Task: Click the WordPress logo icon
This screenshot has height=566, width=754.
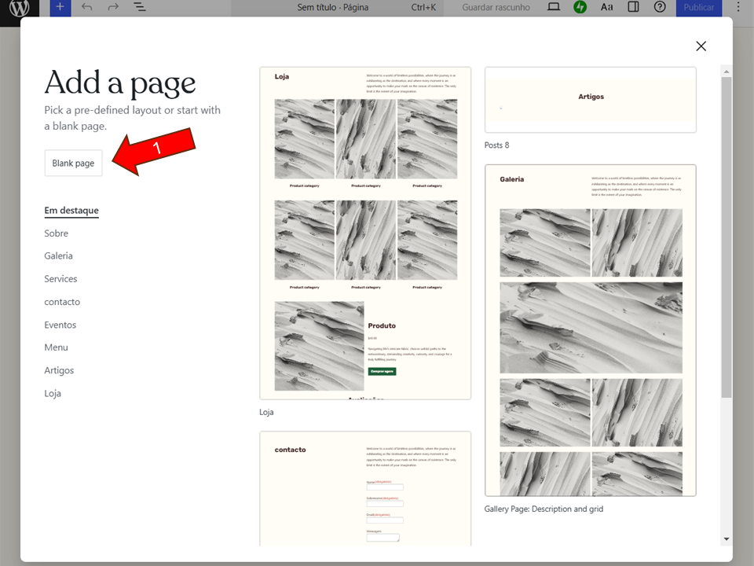Action: point(19,8)
